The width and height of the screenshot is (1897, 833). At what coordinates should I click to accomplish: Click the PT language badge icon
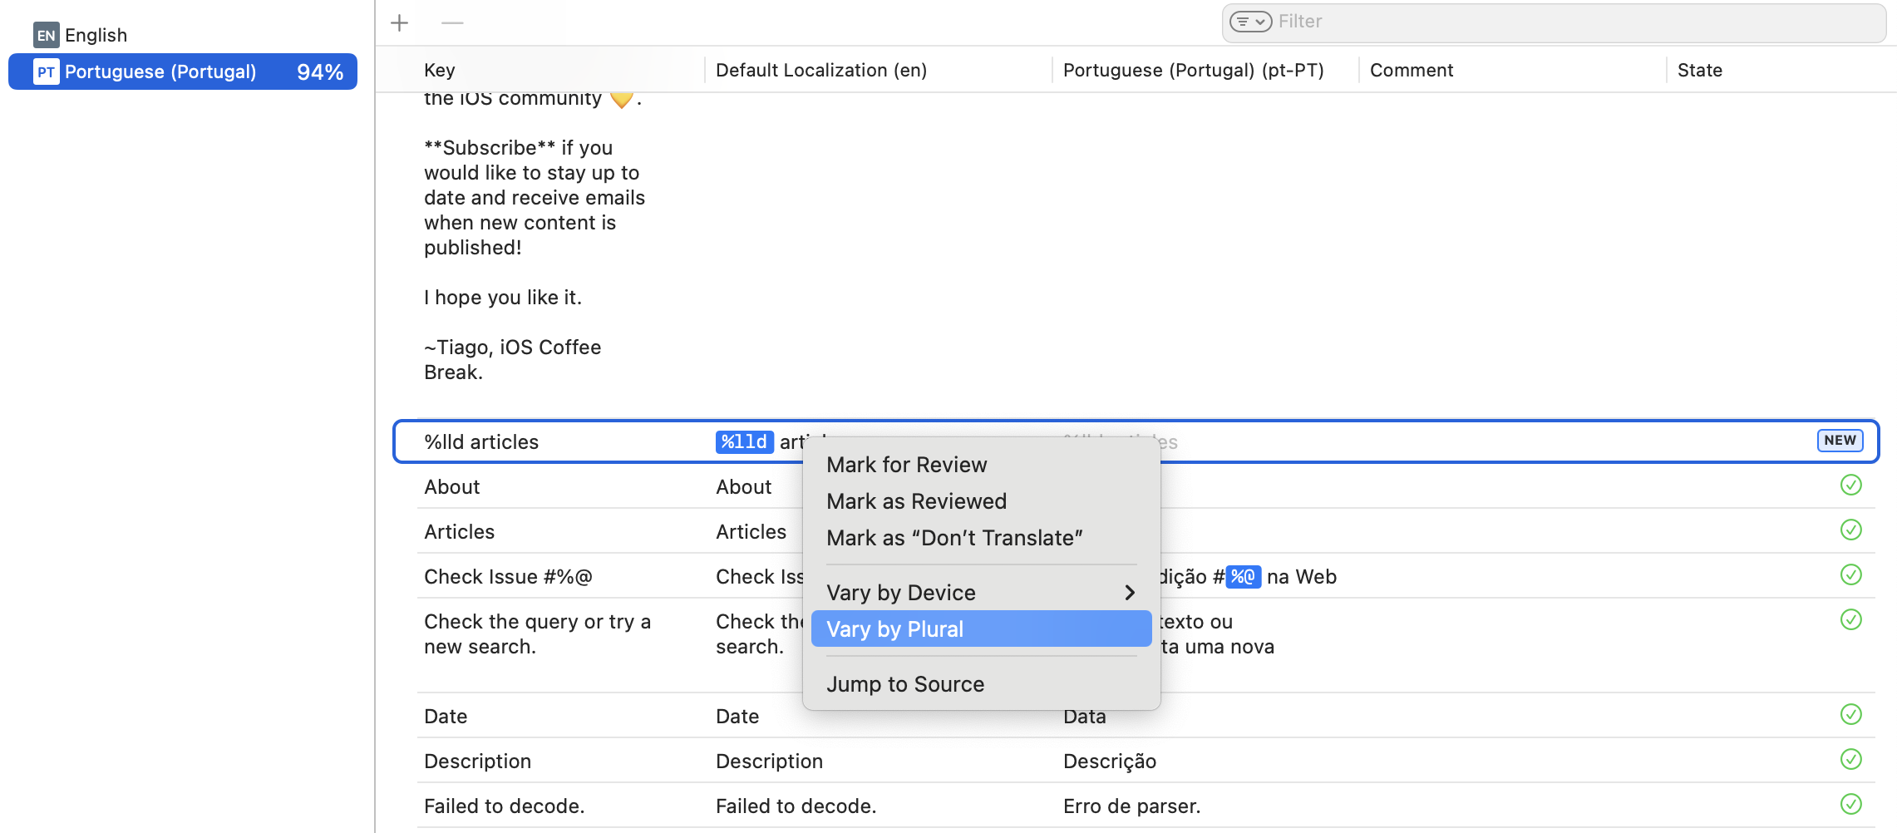tap(46, 71)
